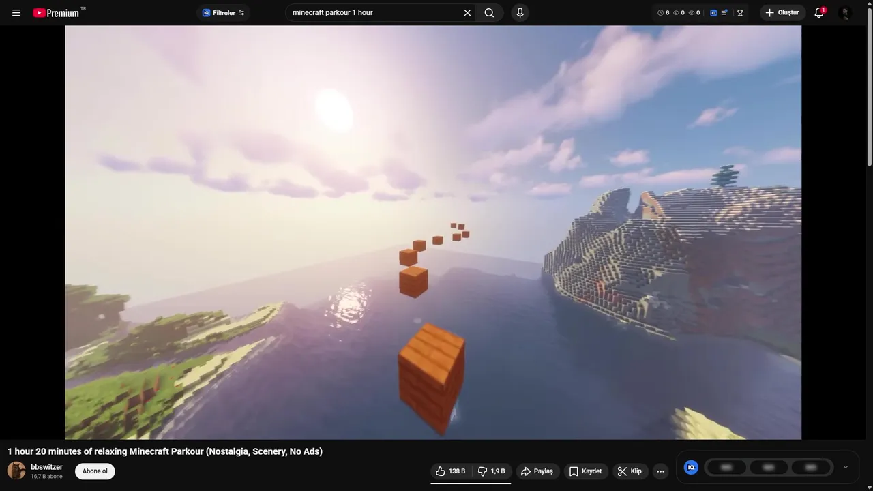
Task: Create a clip with Klip
Action: (630, 471)
